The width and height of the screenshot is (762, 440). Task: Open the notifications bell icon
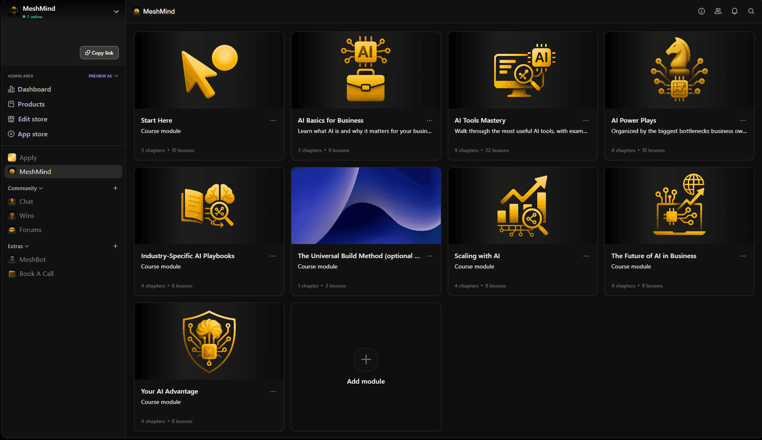coord(735,11)
